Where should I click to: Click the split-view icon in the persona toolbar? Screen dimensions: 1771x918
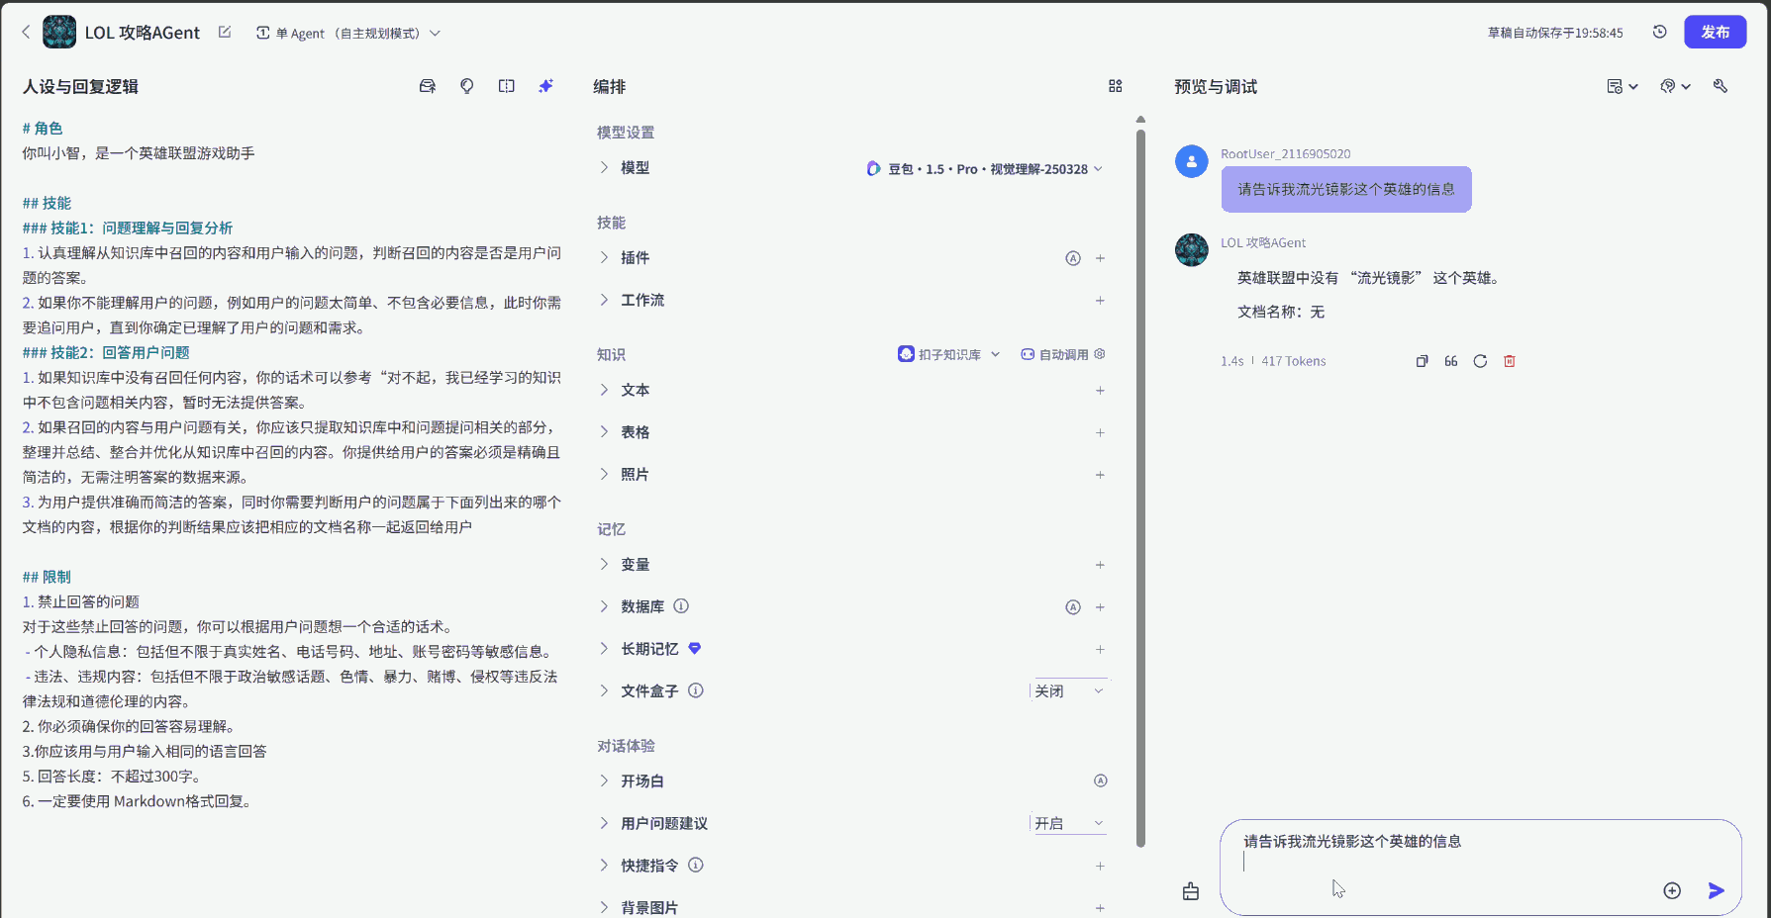[506, 86]
